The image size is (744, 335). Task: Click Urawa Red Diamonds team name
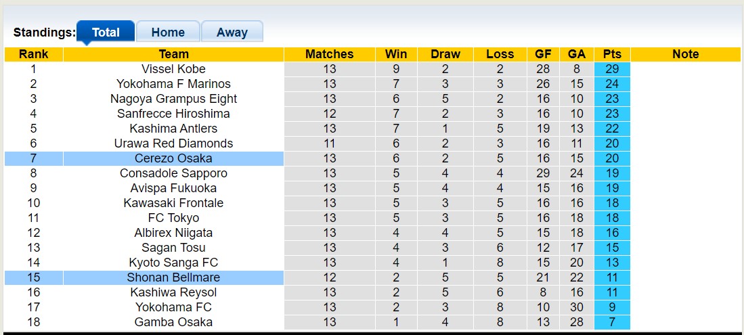point(173,143)
